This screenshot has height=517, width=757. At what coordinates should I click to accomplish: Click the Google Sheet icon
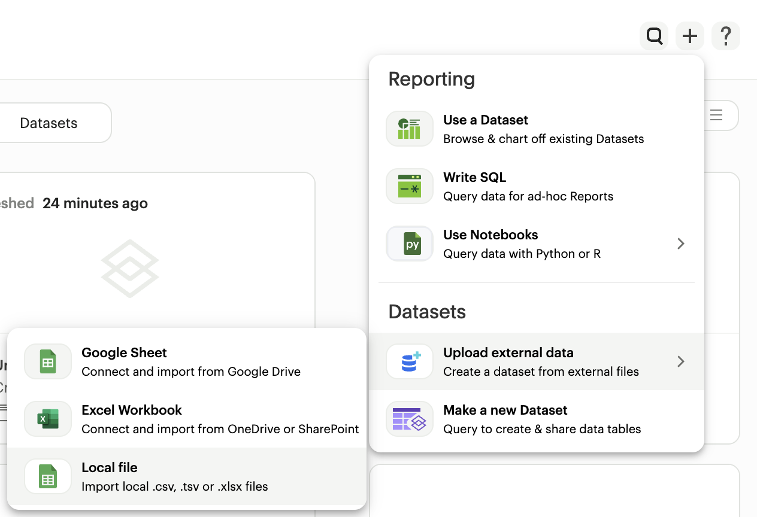[x=47, y=361]
